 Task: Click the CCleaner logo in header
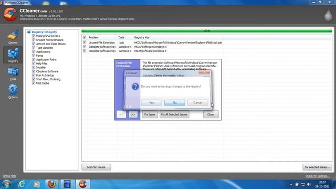10,14
